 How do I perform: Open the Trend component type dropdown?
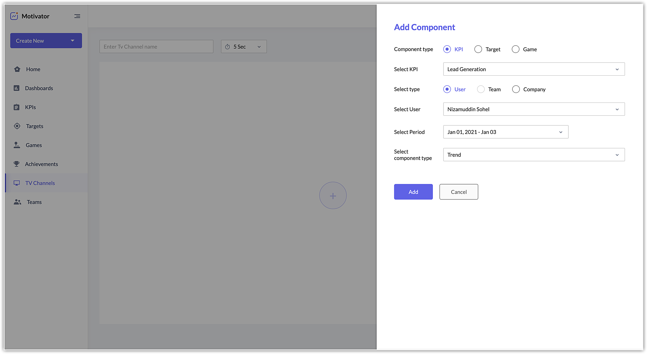[533, 155]
